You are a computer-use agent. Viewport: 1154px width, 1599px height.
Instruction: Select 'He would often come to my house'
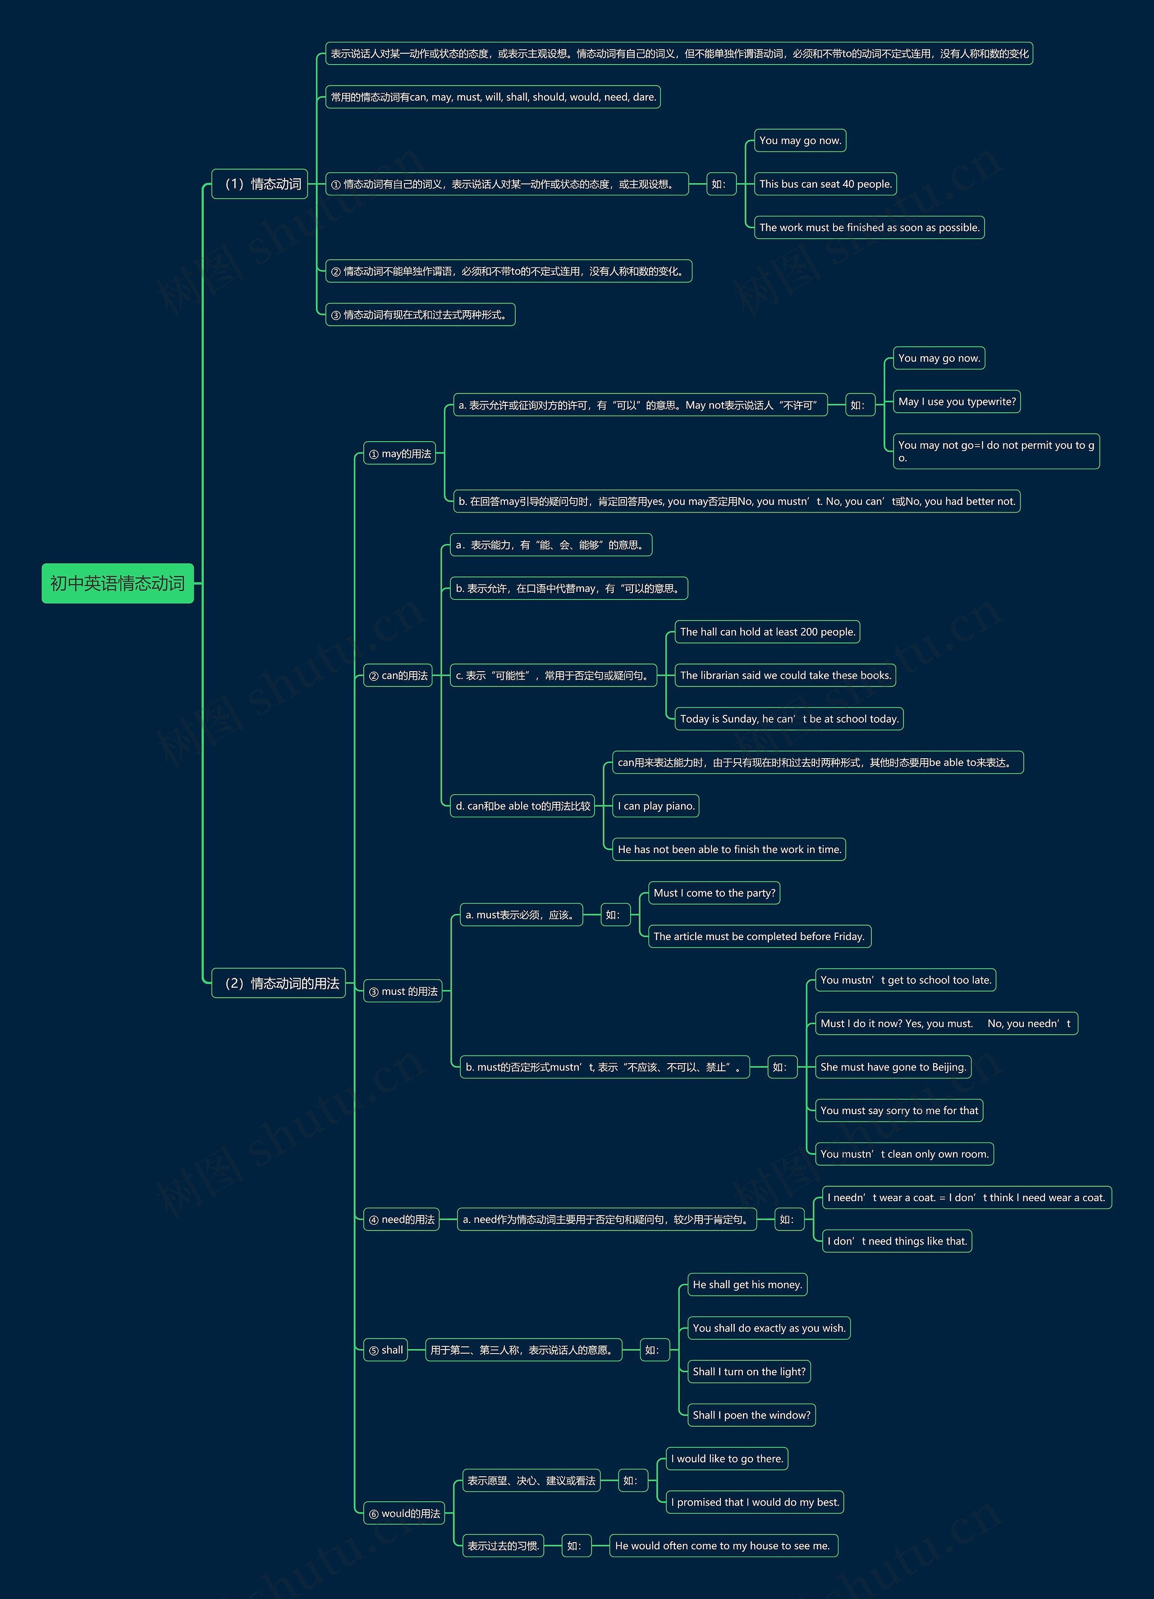(x=724, y=1546)
